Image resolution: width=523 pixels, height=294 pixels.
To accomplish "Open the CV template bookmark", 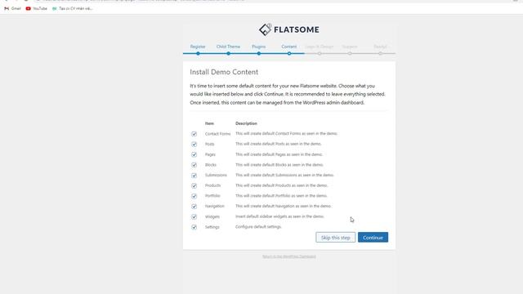I will click(x=73, y=9).
